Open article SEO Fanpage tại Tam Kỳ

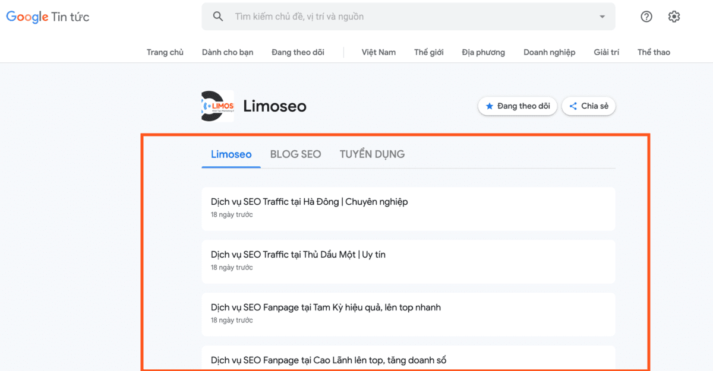click(x=408, y=314)
